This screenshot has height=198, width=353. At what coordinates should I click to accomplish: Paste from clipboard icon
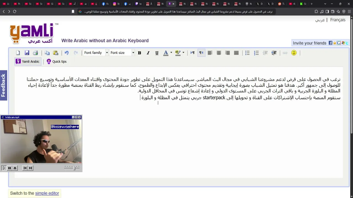tap(56, 53)
